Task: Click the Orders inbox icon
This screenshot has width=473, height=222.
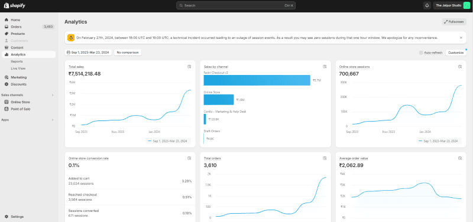Action: pos(7,27)
